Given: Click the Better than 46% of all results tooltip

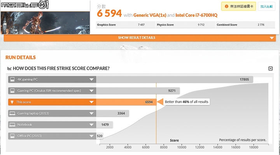Looking at the screenshot, I should pos(186,102).
